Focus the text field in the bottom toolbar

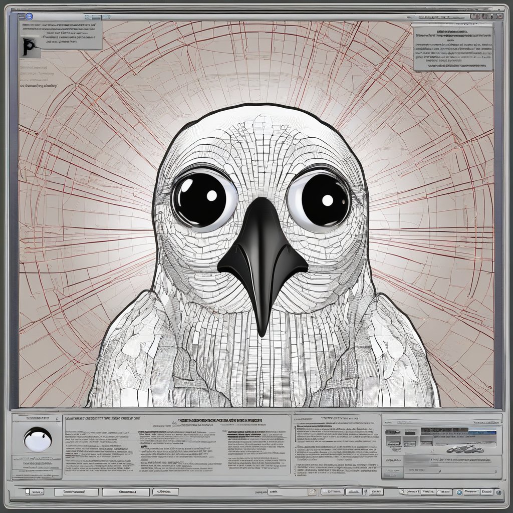287,492
